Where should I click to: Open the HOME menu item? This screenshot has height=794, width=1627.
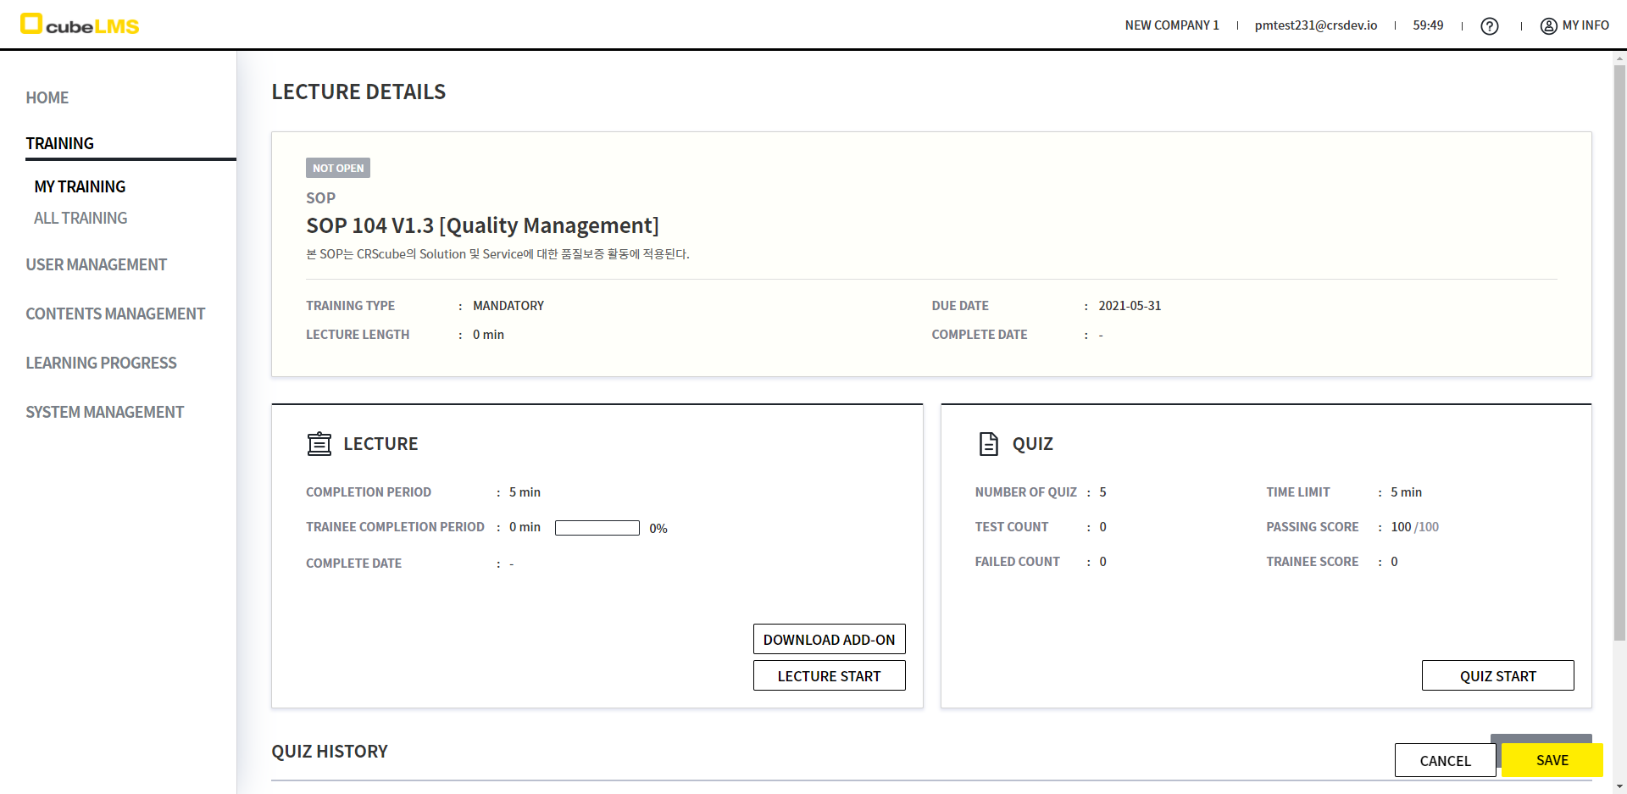click(47, 97)
